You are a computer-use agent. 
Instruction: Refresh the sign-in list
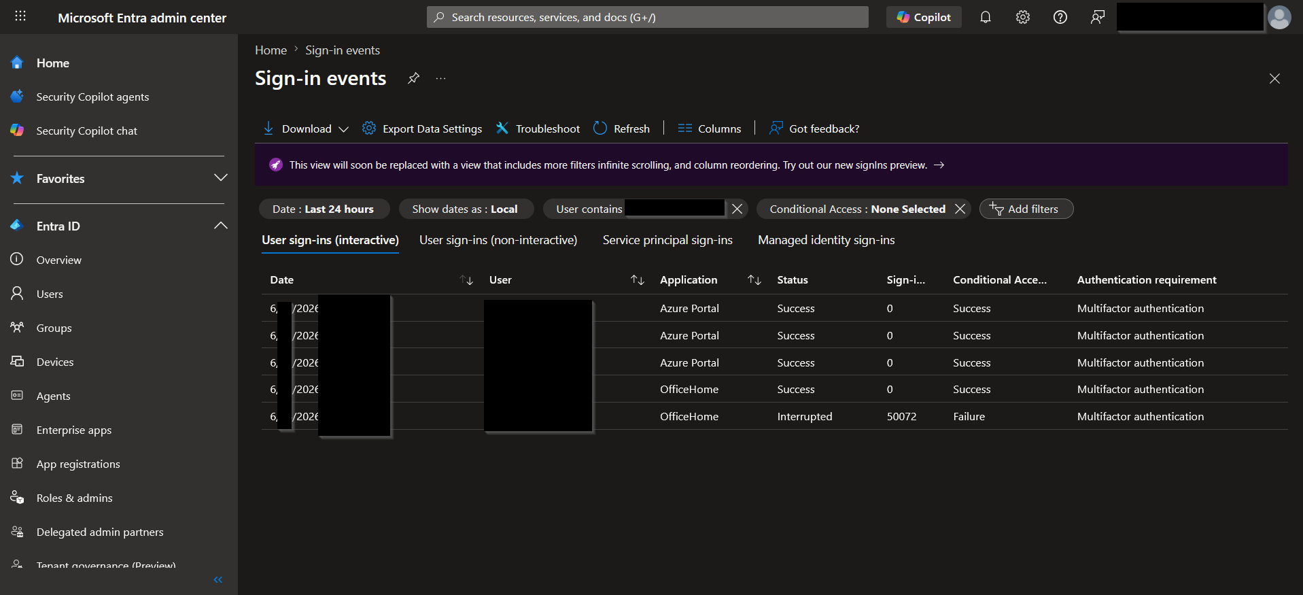[621, 129]
